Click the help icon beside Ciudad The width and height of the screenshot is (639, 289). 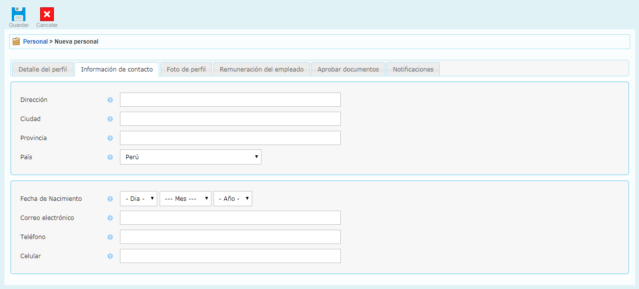(110, 119)
